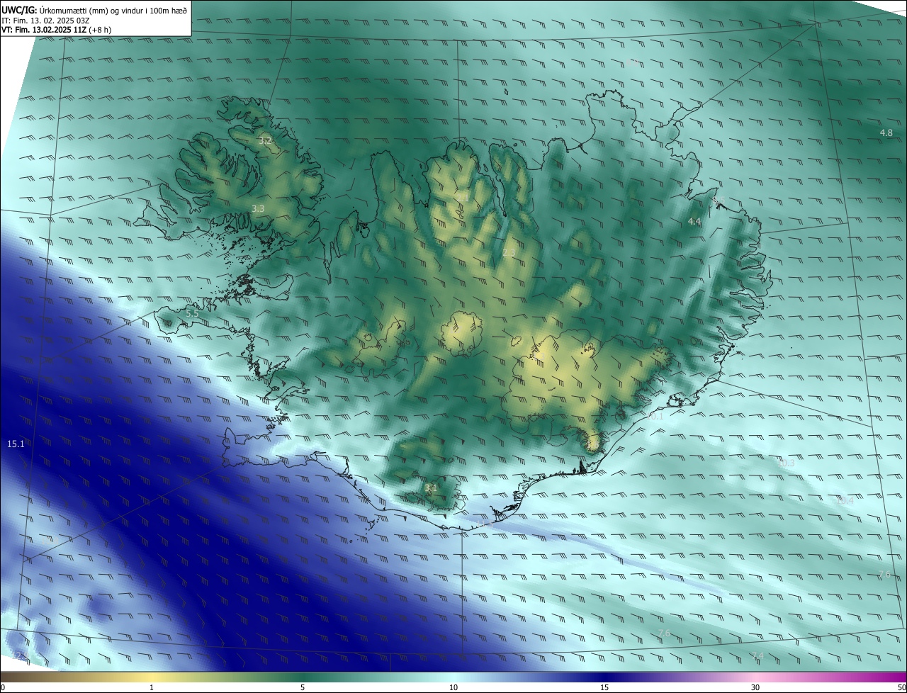Click the 10.3 value label
Screen dimensions: 907x693
[x=786, y=463]
